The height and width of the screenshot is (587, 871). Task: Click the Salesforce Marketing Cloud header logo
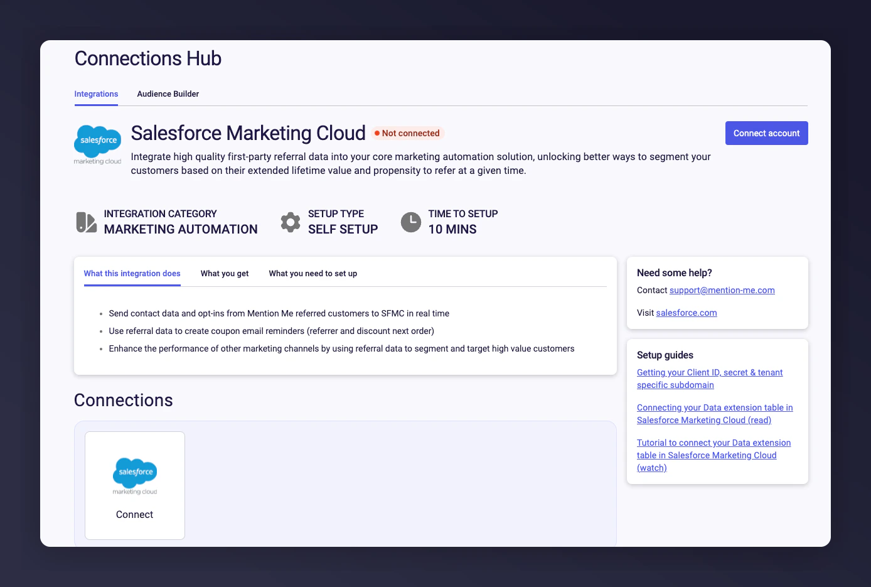point(97,145)
